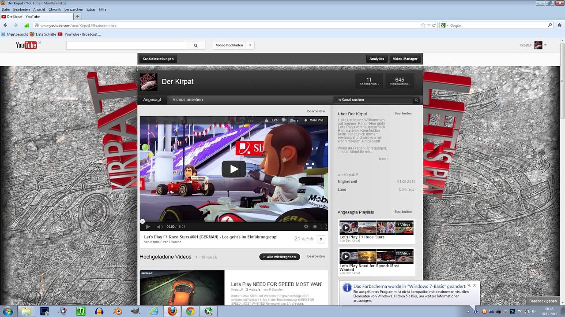The image size is (565, 317).
Task: Open the 645 Videoaufrufe counter
Action: [399, 81]
